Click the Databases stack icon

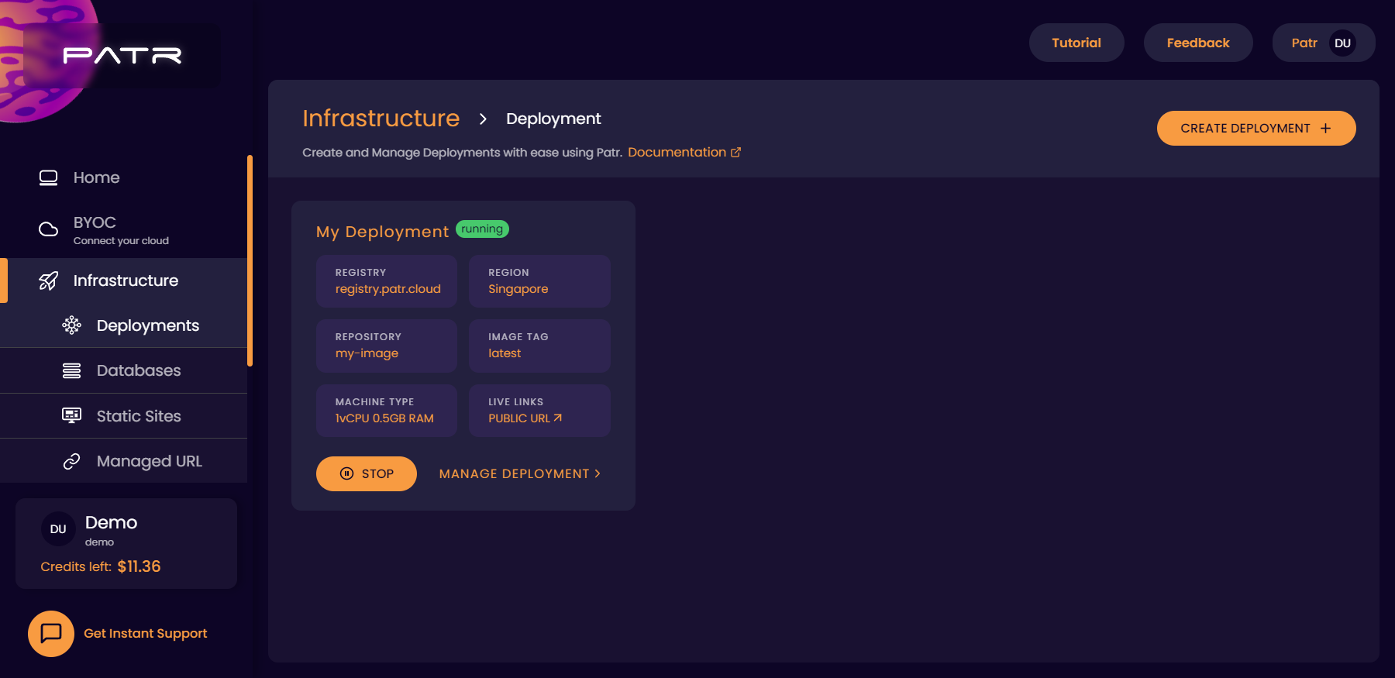click(x=72, y=370)
